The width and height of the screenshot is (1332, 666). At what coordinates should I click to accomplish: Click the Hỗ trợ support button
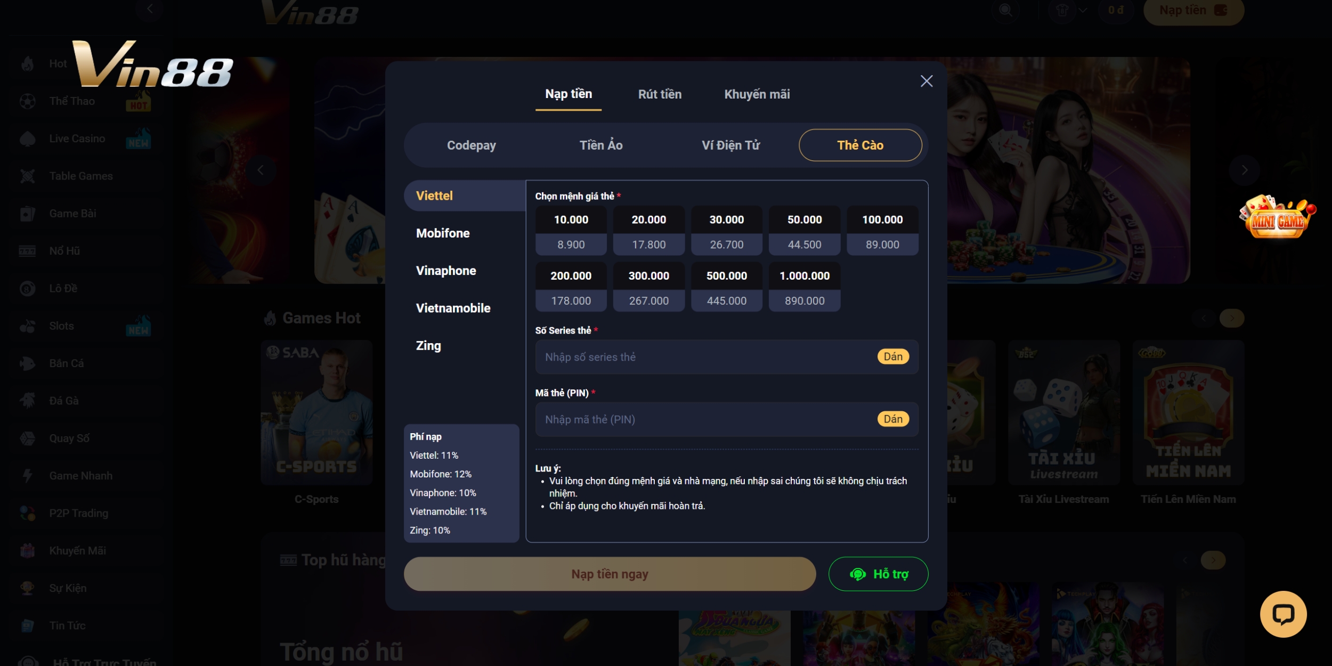878,574
